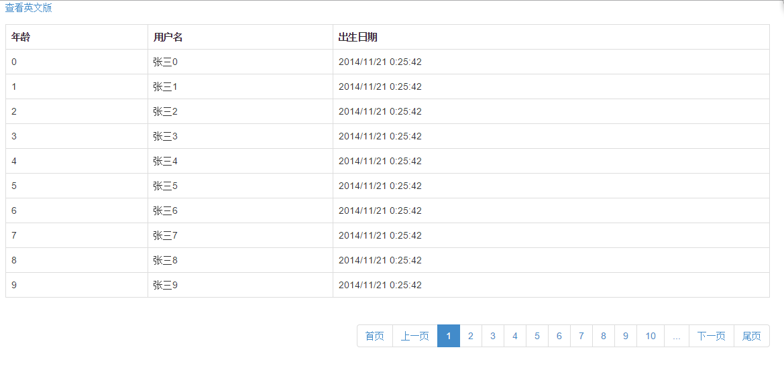Jump to page 9
Viewport: 784px width, 368px height.
coord(626,336)
